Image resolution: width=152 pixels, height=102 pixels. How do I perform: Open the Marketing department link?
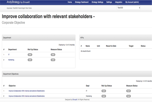[x=11, y=60]
